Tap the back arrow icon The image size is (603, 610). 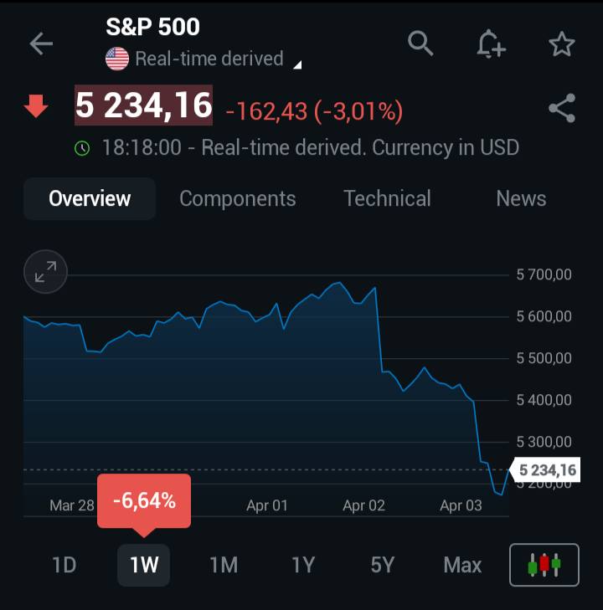(x=41, y=44)
